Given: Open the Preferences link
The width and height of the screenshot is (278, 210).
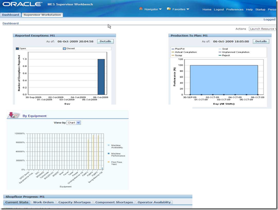Looking at the screenshot, I should (x=235, y=9).
